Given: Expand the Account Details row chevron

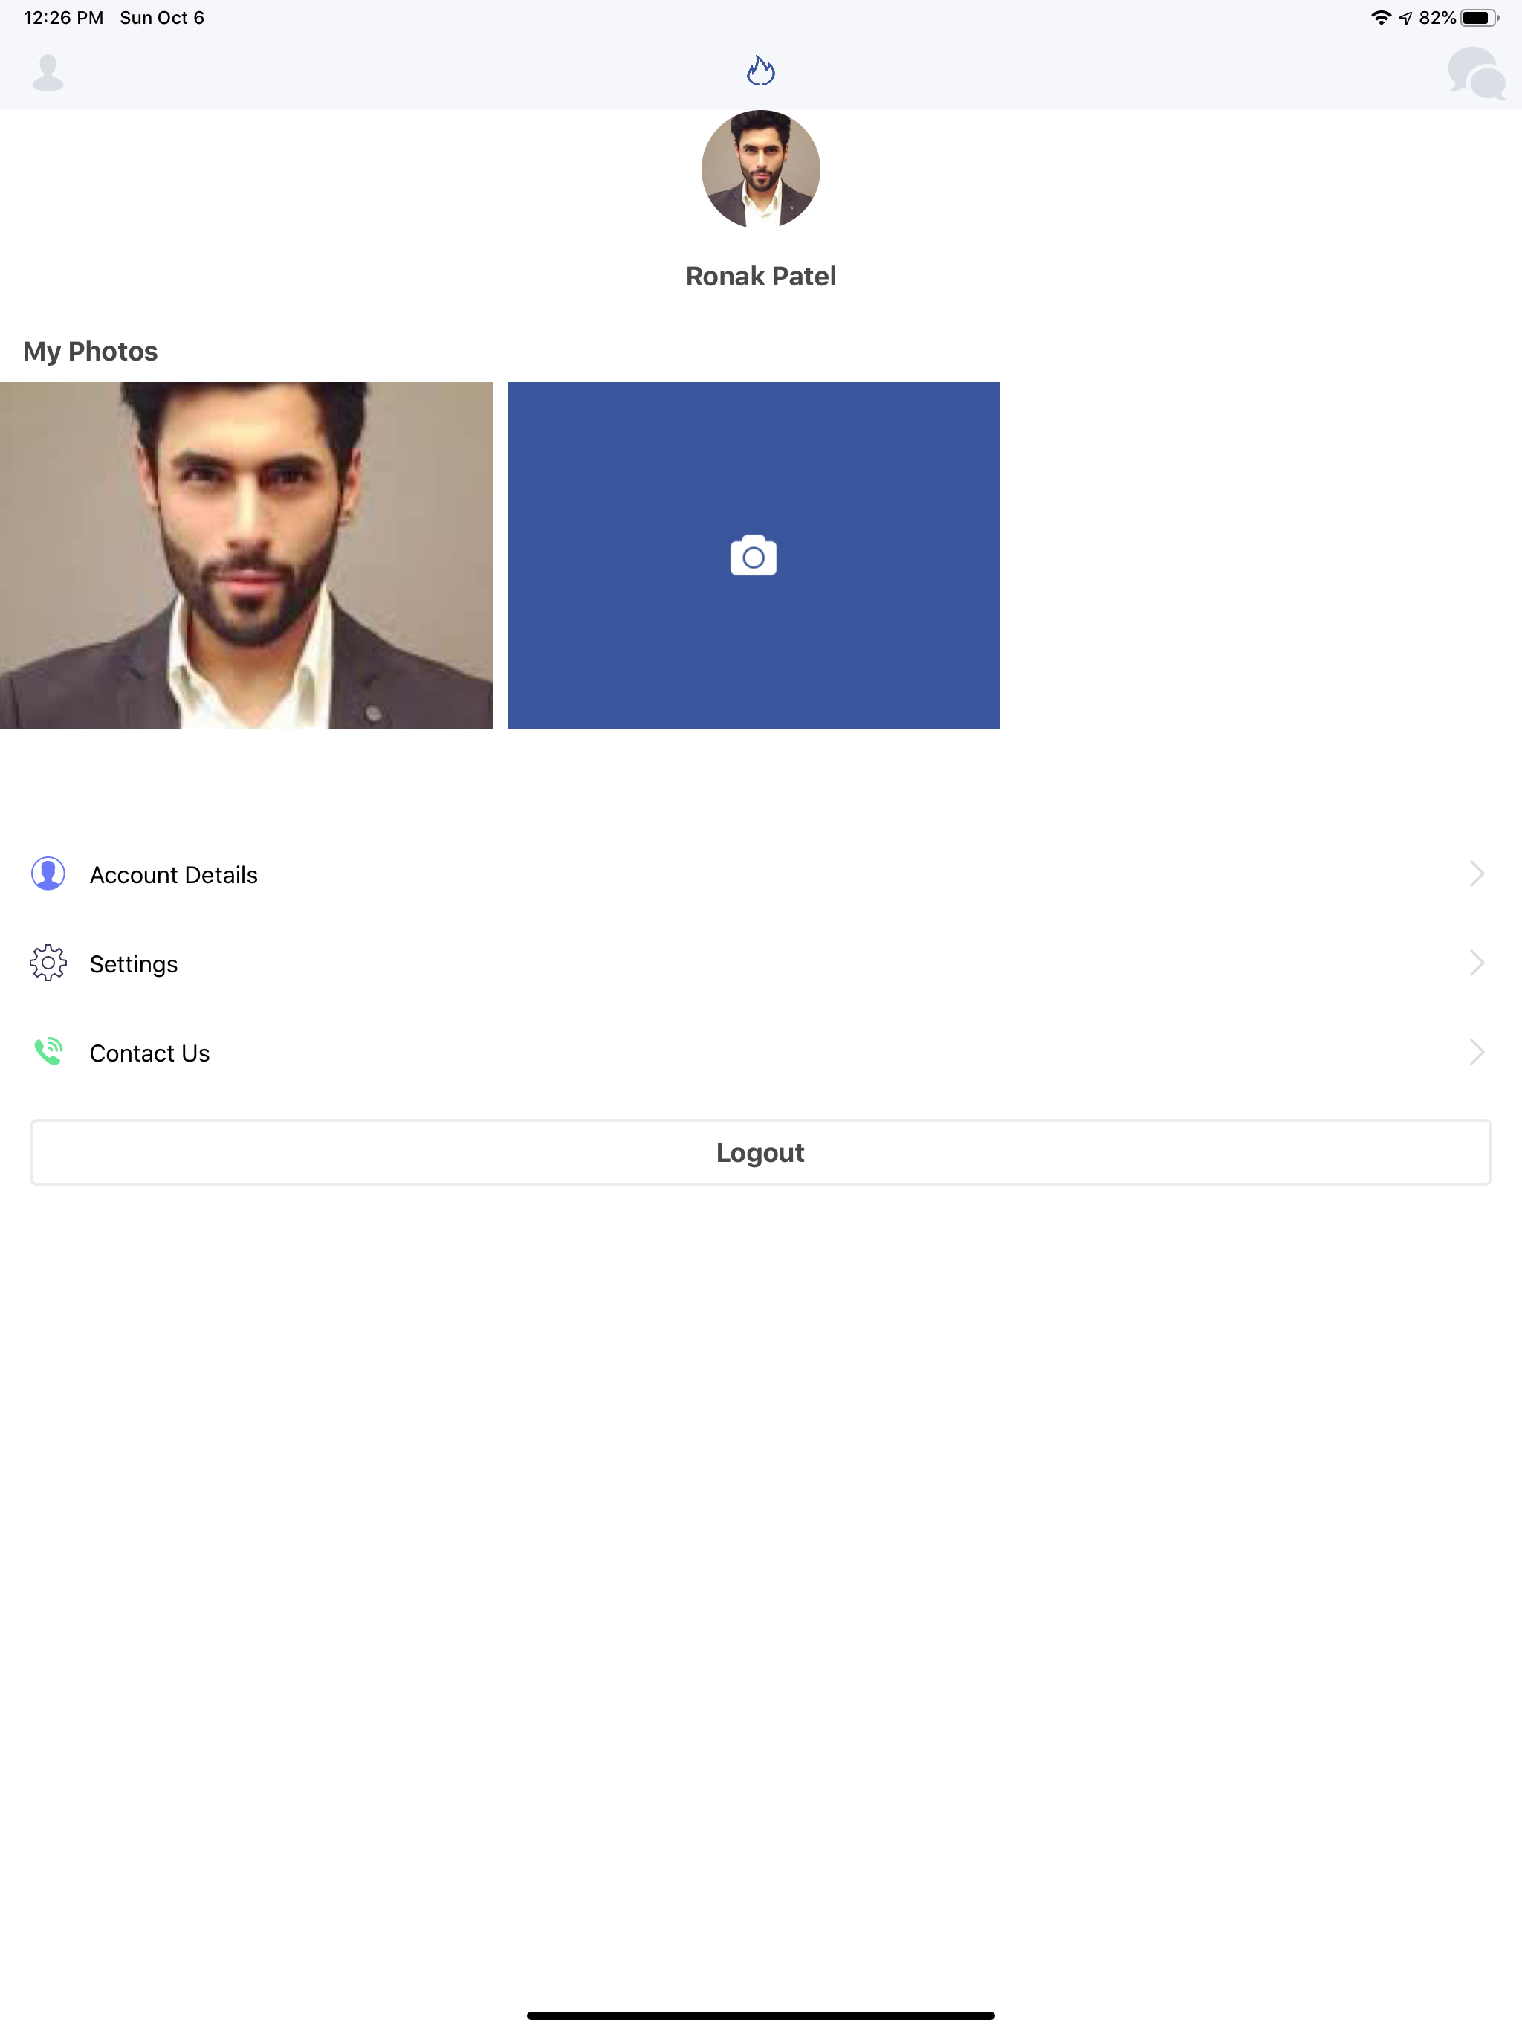Looking at the screenshot, I should 1476,874.
